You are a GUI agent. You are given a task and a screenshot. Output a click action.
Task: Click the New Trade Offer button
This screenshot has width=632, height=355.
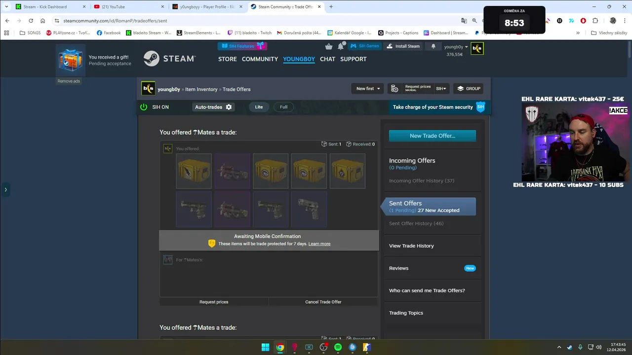click(x=433, y=136)
